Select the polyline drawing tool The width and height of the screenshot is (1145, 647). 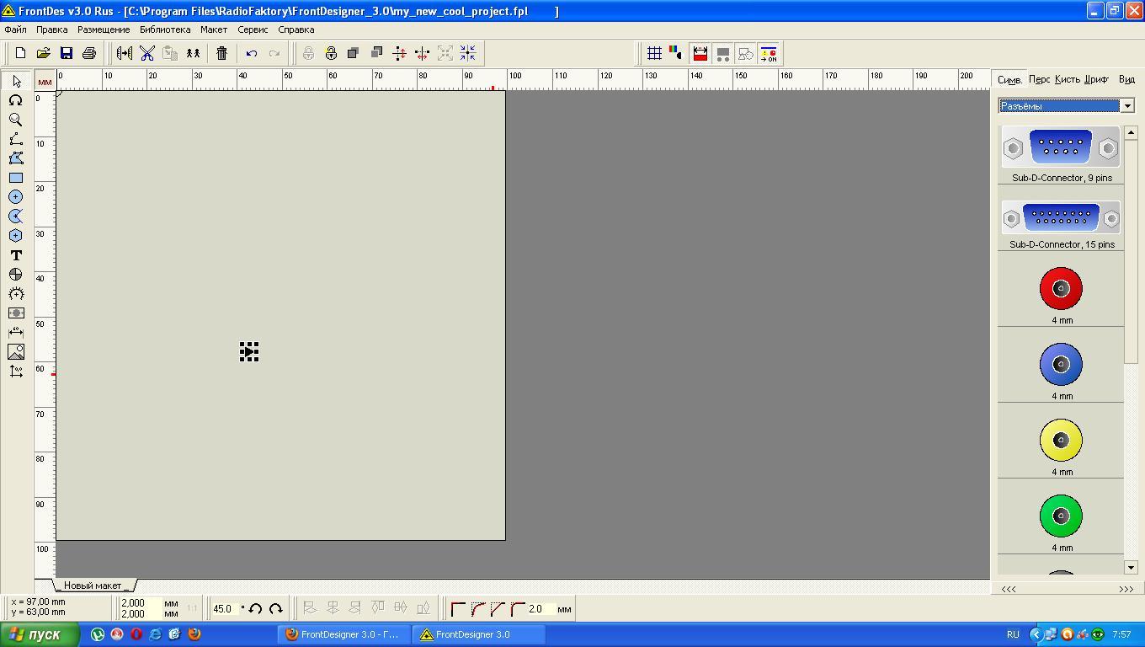click(x=16, y=139)
